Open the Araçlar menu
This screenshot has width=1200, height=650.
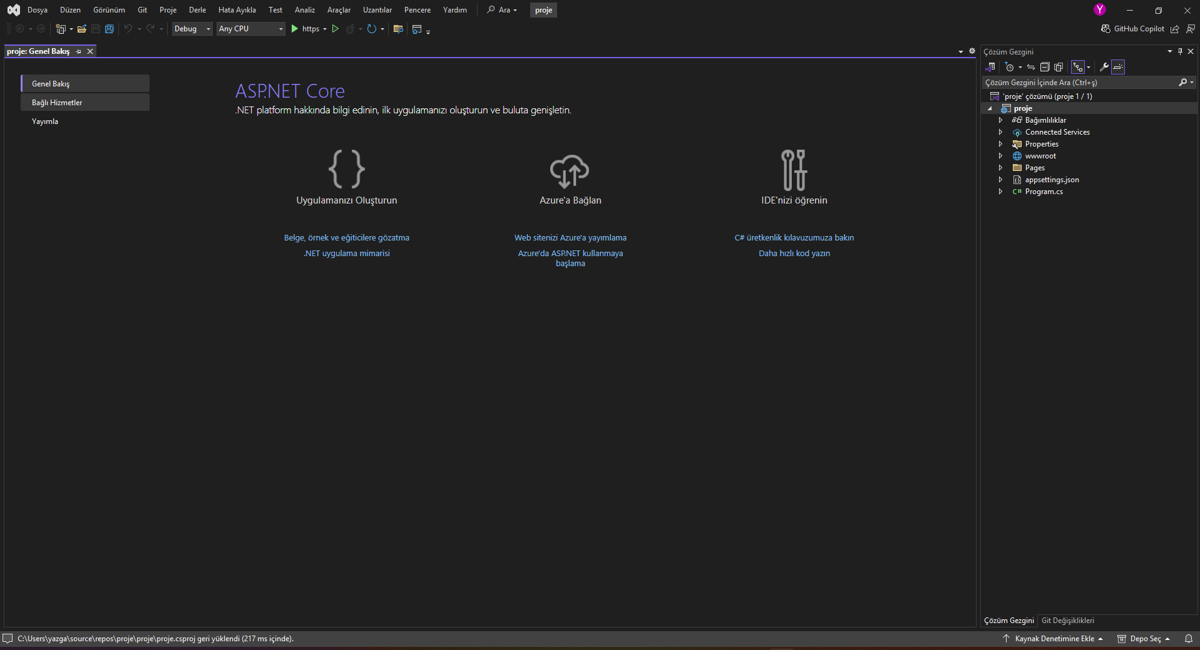tap(339, 10)
